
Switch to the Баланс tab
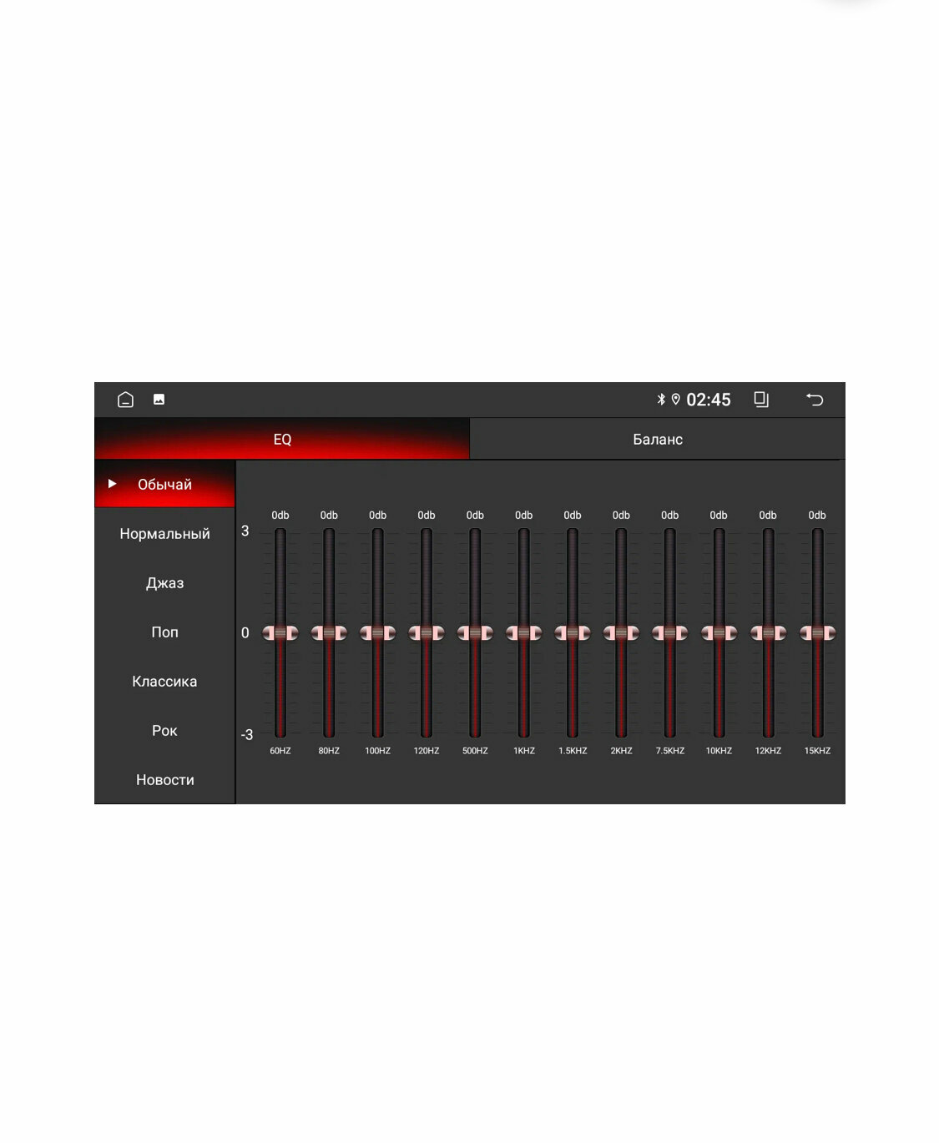point(658,439)
